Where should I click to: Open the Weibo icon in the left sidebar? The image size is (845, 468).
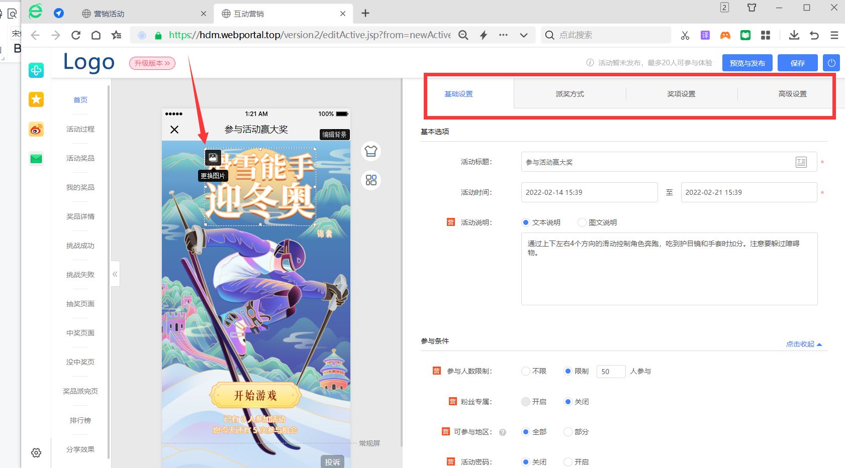pyautogui.click(x=36, y=129)
